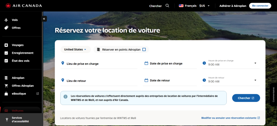Open the United States country dropdown
The width and height of the screenshot is (277, 126).
point(75,50)
